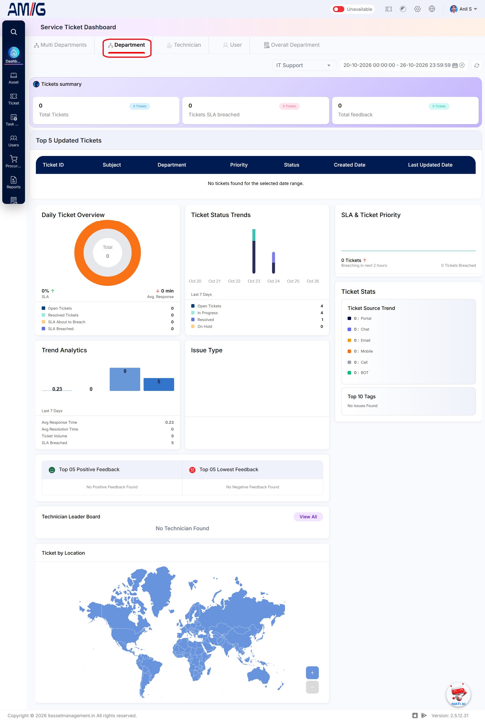The height and width of the screenshot is (721, 485).
Task: Click the Oct 23 bar in Status Trends
Action: click(x=254, y=251)
